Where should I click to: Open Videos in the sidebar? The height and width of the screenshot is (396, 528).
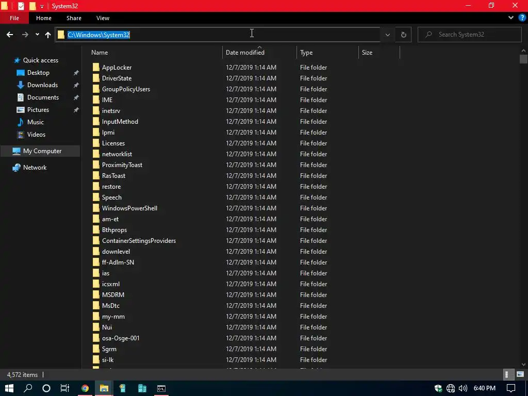[36, 135]
